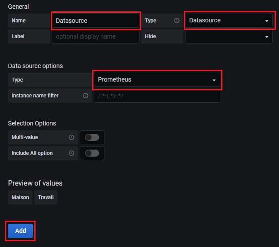The height and width of the screenshot is (247, 279).
Task: Click the info icon next to General Type
Action: (177, 21)
